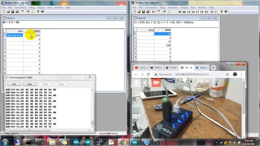Click New document icon in Modbus Slave toolbar
260x146 pixels.
click(4, 12)
